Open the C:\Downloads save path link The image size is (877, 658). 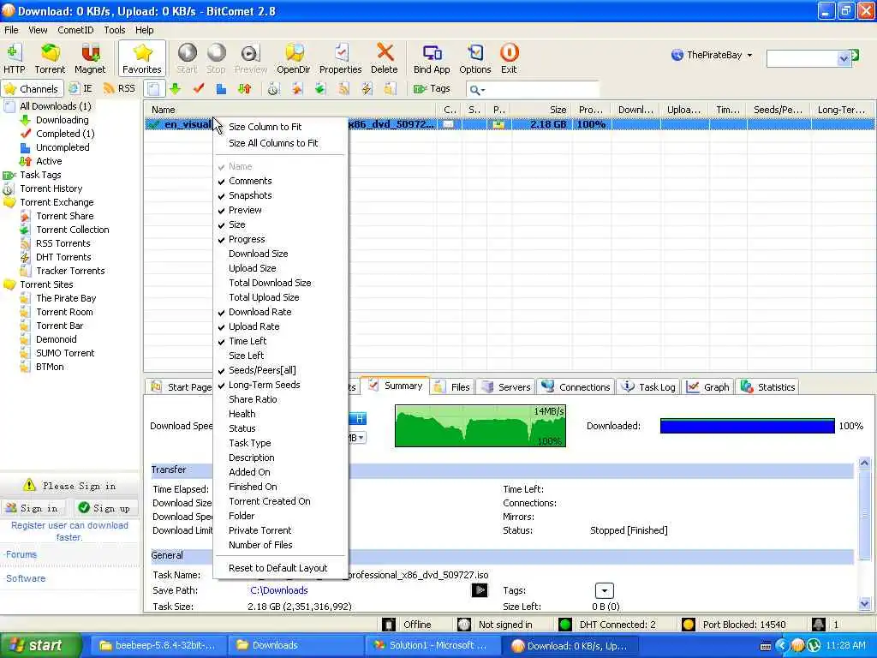coord(279,590)
